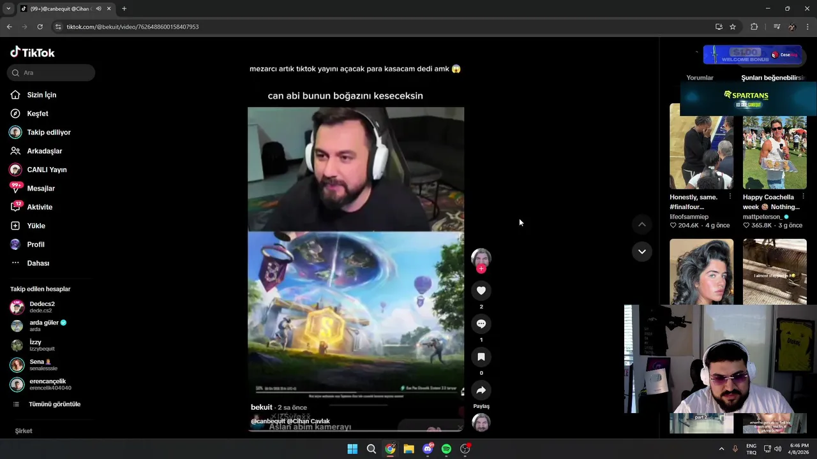Open the taskbar clock and date
The image size is (817, 459).
[799, 449]
